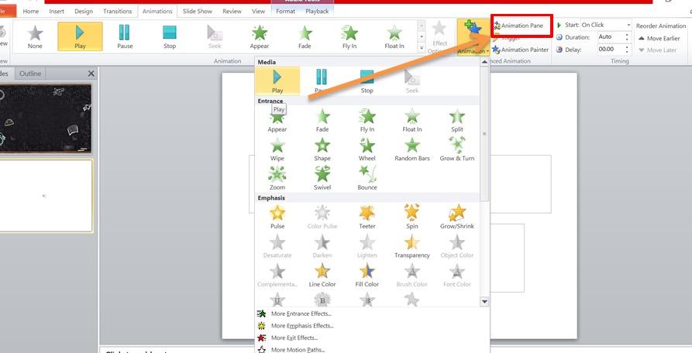
Task: Switch to the Transitions tab
Action: tap(117, 12)
